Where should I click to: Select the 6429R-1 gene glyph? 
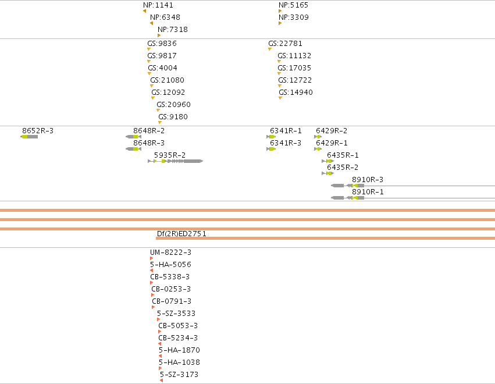click(x=318, y=149)
